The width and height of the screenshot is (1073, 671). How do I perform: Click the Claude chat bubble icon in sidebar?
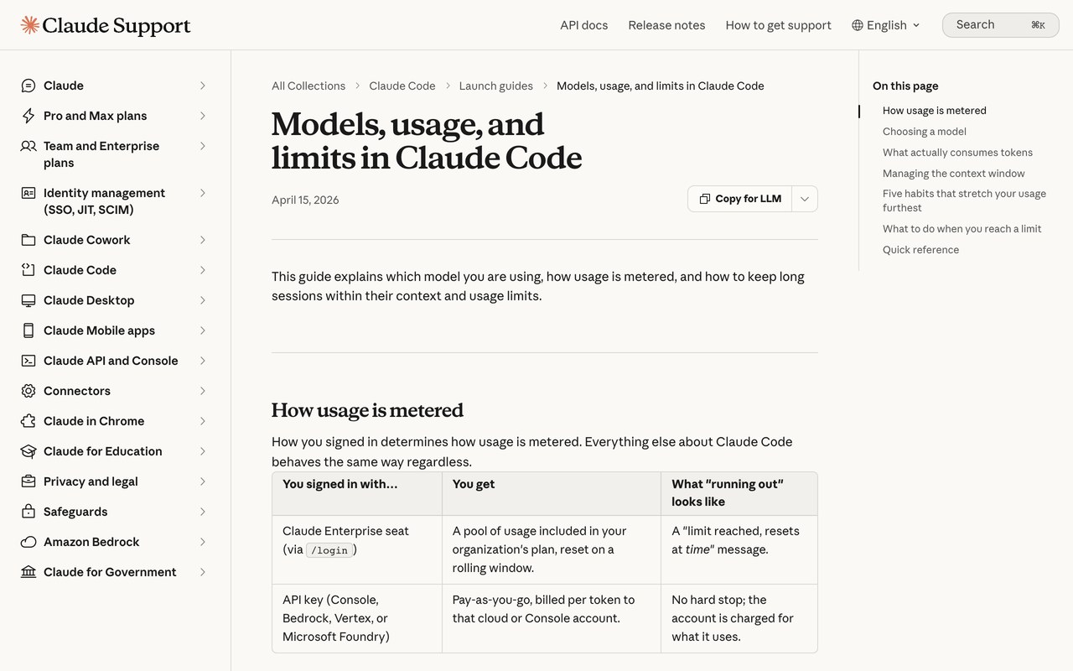[29, 86]
